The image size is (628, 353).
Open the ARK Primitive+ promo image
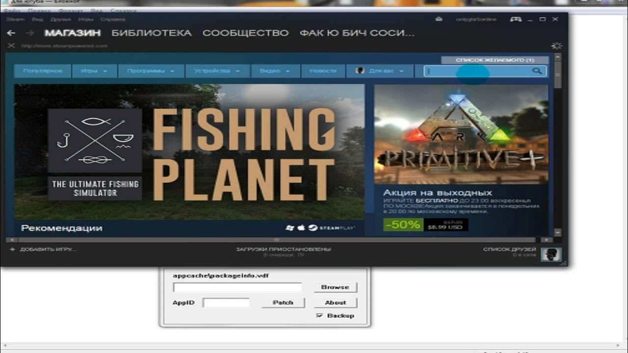(x=461, y=134)
